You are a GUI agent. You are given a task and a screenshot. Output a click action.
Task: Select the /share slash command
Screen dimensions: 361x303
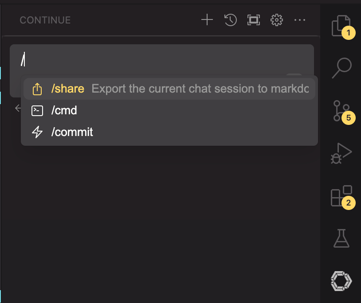pyautogui.click(x=67, y=89)
